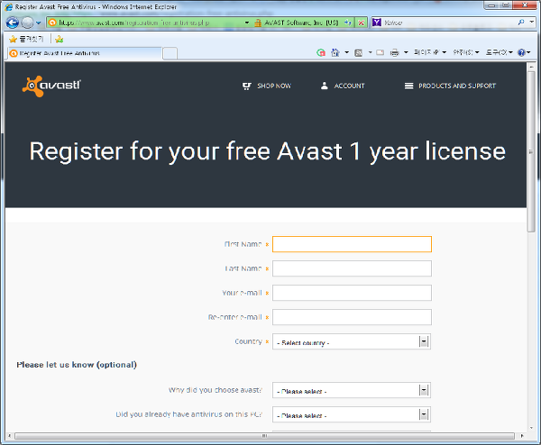Click the search magnifier icon

521,23
